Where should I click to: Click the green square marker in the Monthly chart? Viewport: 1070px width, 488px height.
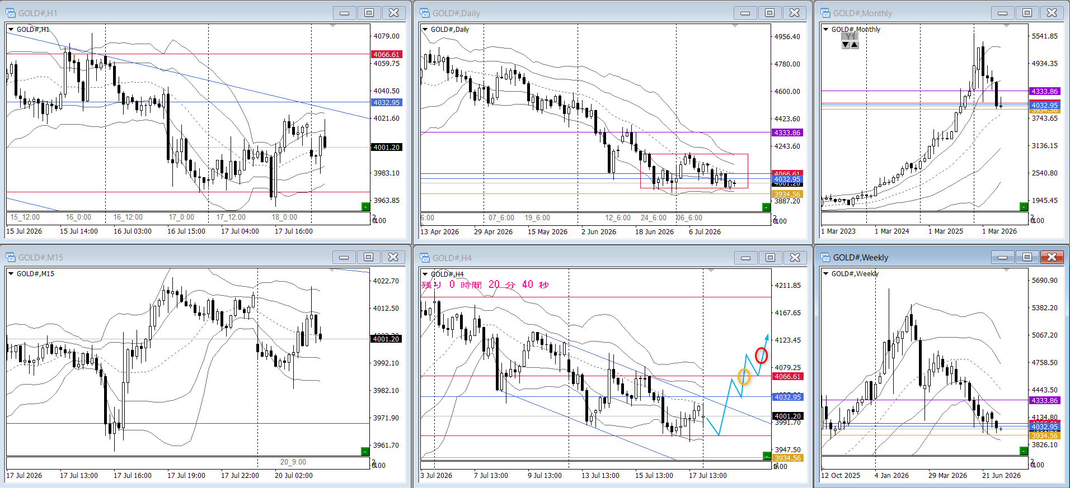point(1024,207)
